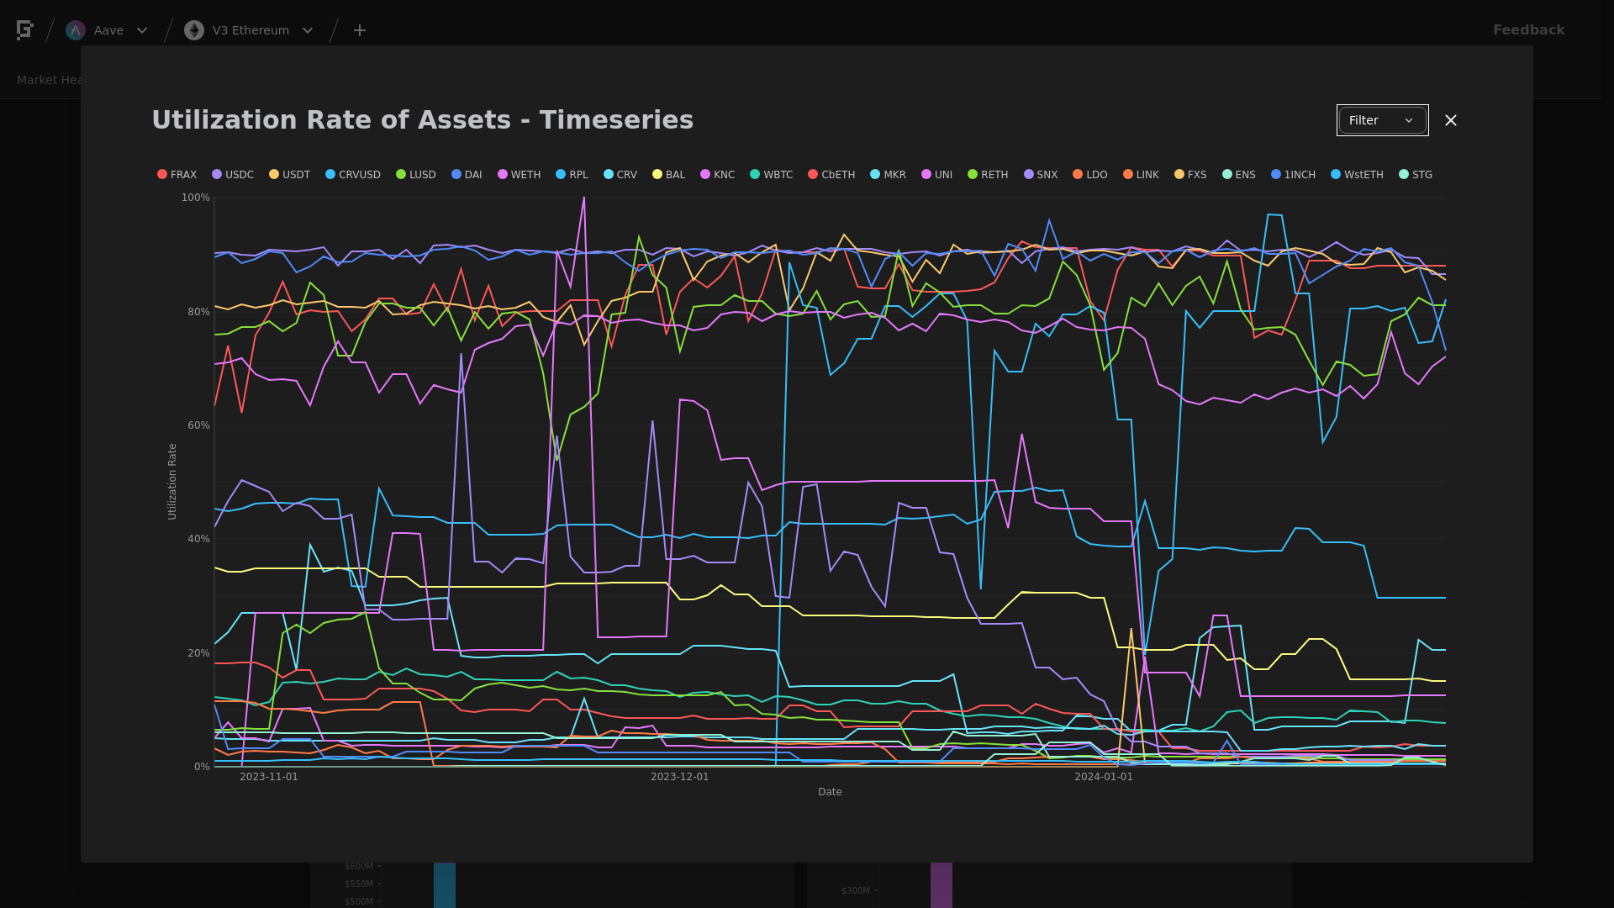This screenshot has width=1614, height=908.
Task: Toggle SNX legend entry
Action: (1041, 175)
